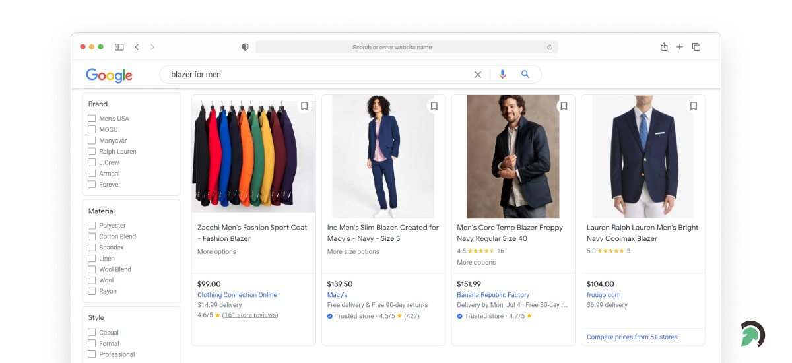Viewport: 792px width, 363px height.
Task: Click the $104.00 price
Action: click(x=601, y=284)
